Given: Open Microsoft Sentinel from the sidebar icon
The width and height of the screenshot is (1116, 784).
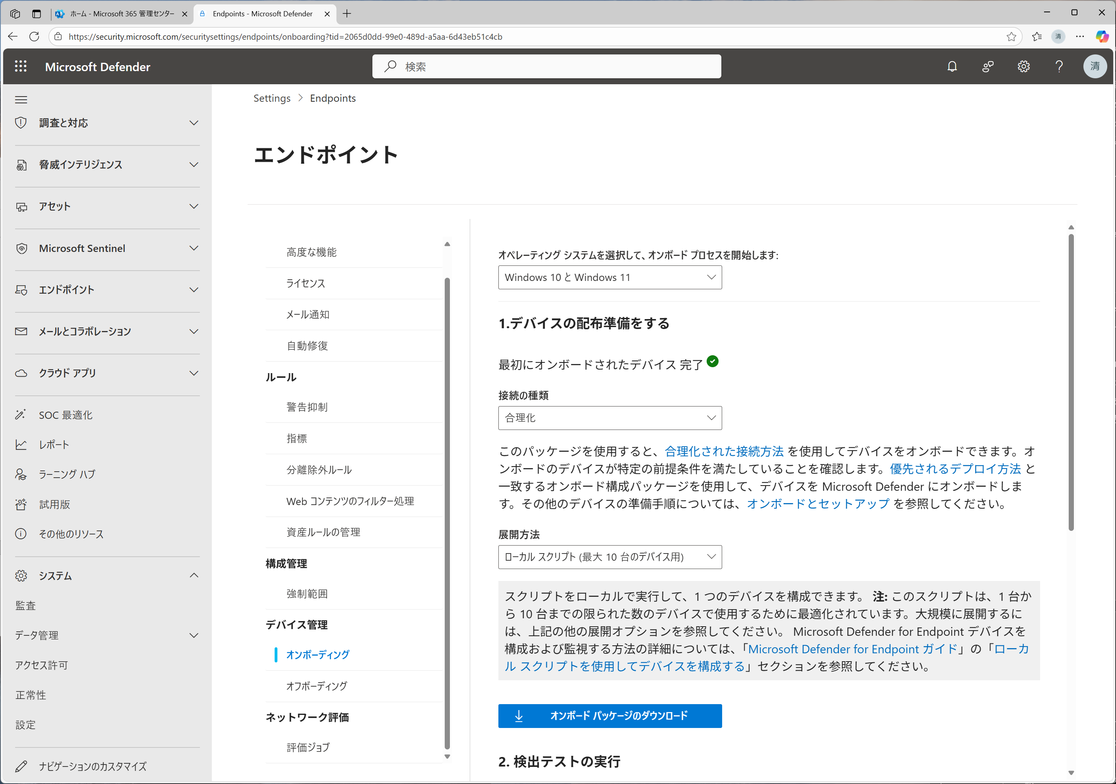Looking at the screenshot, I should coord(21,248).
